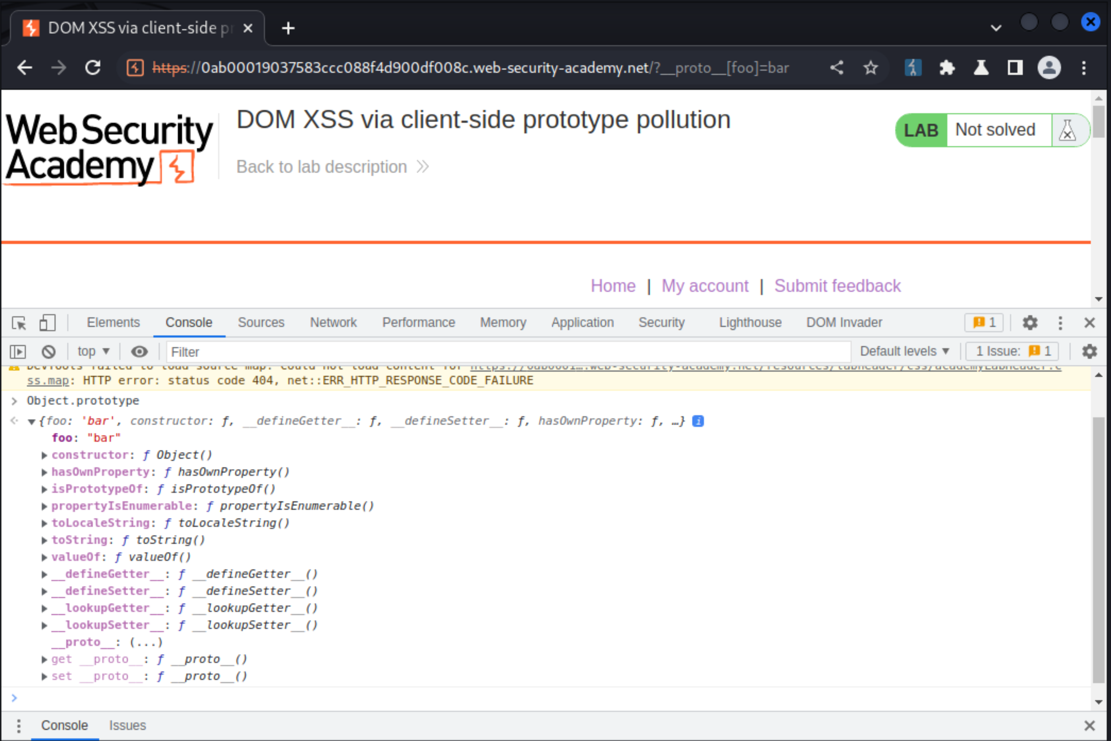Clear the console with the ban icon

(49, 352)
